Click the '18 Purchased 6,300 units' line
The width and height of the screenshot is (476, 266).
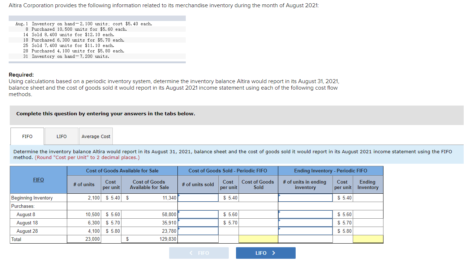coord(74,40)
